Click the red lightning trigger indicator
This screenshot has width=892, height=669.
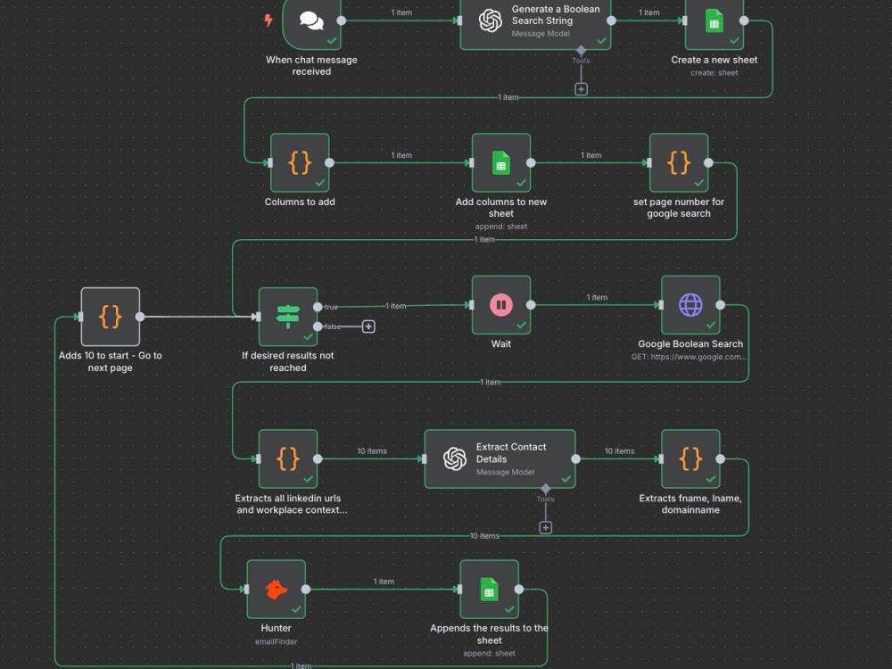(x=268, y=21)
